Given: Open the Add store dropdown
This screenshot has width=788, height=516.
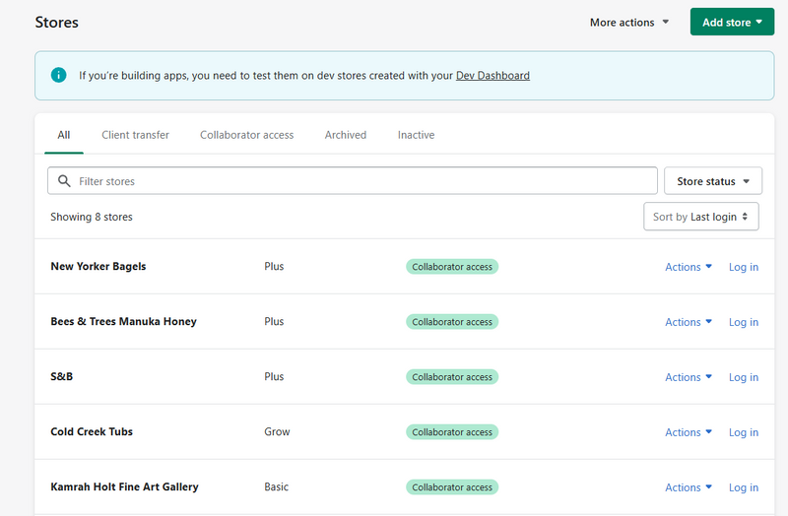Looking at the screenshot, I should click(x=732, y=22).
